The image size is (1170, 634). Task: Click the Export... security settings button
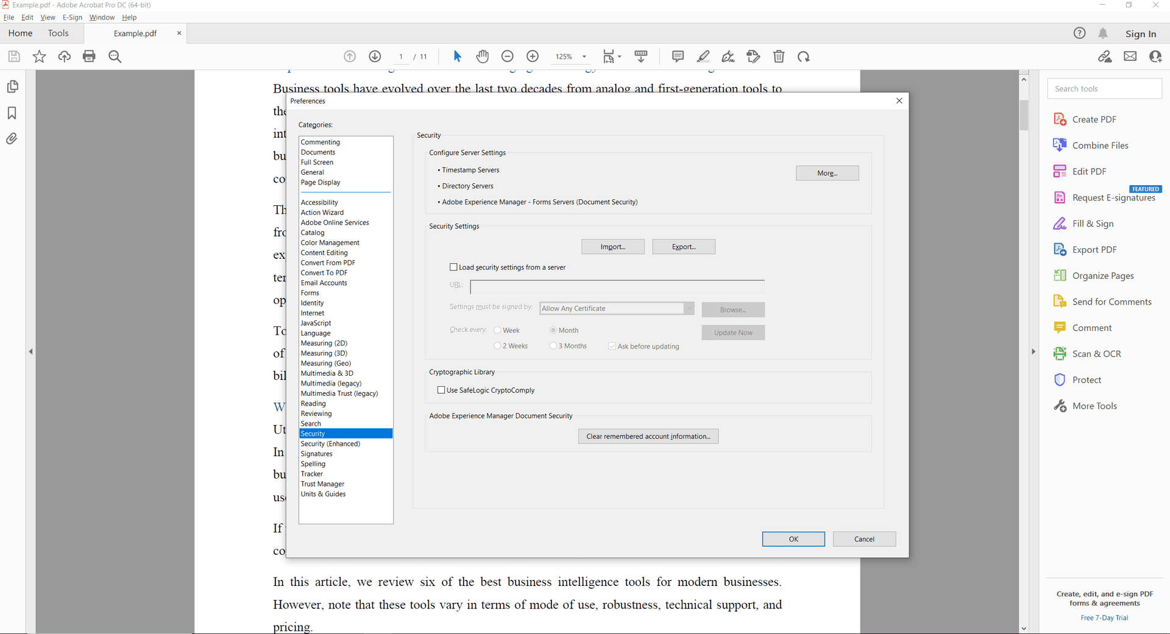(683, 247)
